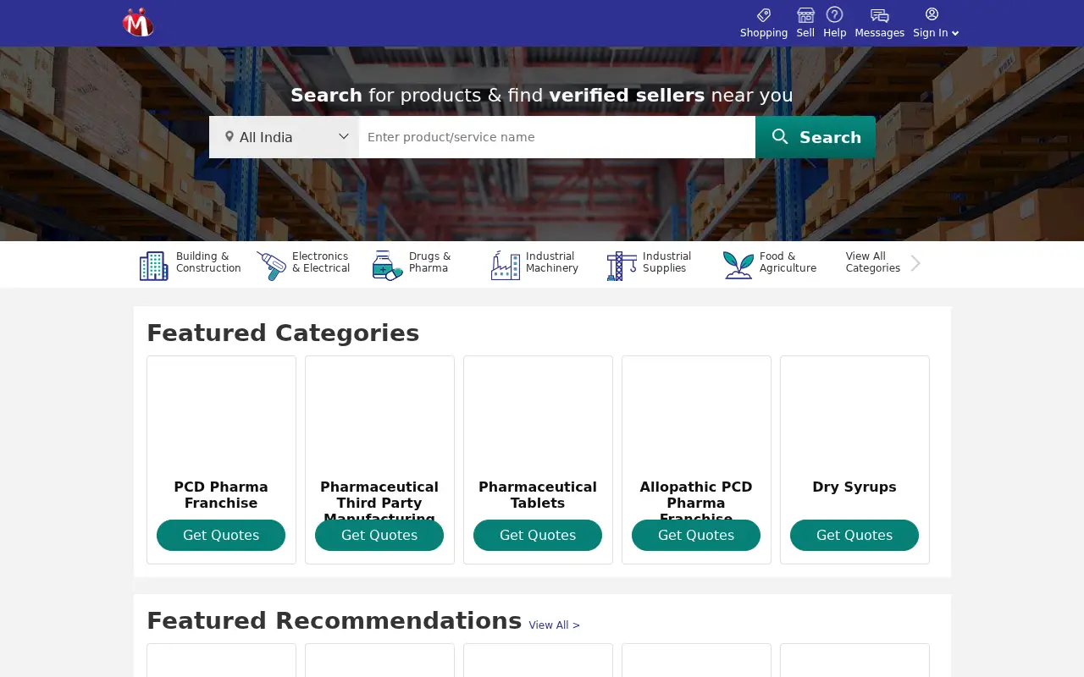1084x677 pixels.
Task: Click the Dry Syrups card title
Action: point(854,487)
